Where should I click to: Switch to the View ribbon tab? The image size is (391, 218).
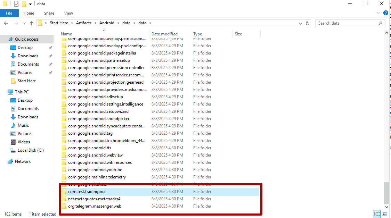[x=68, y=13]
